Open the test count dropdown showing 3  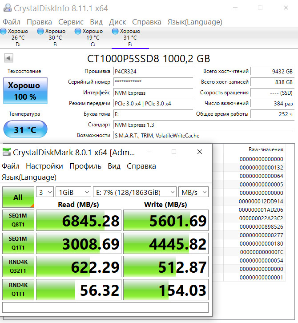click(45, 192)
